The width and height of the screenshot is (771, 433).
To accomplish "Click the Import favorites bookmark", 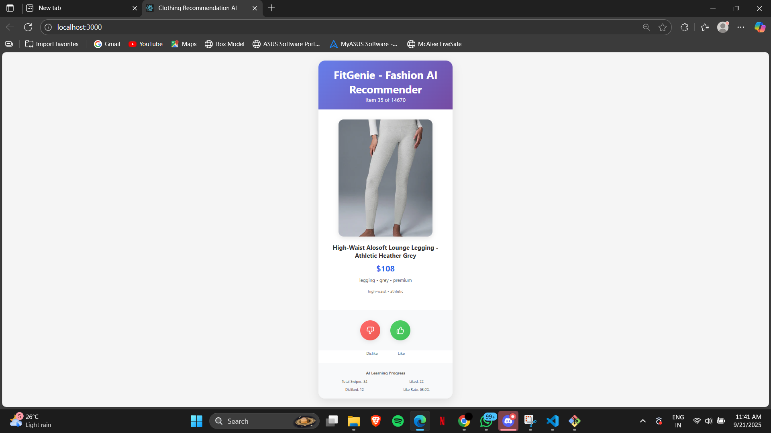I will click(52, 44).
